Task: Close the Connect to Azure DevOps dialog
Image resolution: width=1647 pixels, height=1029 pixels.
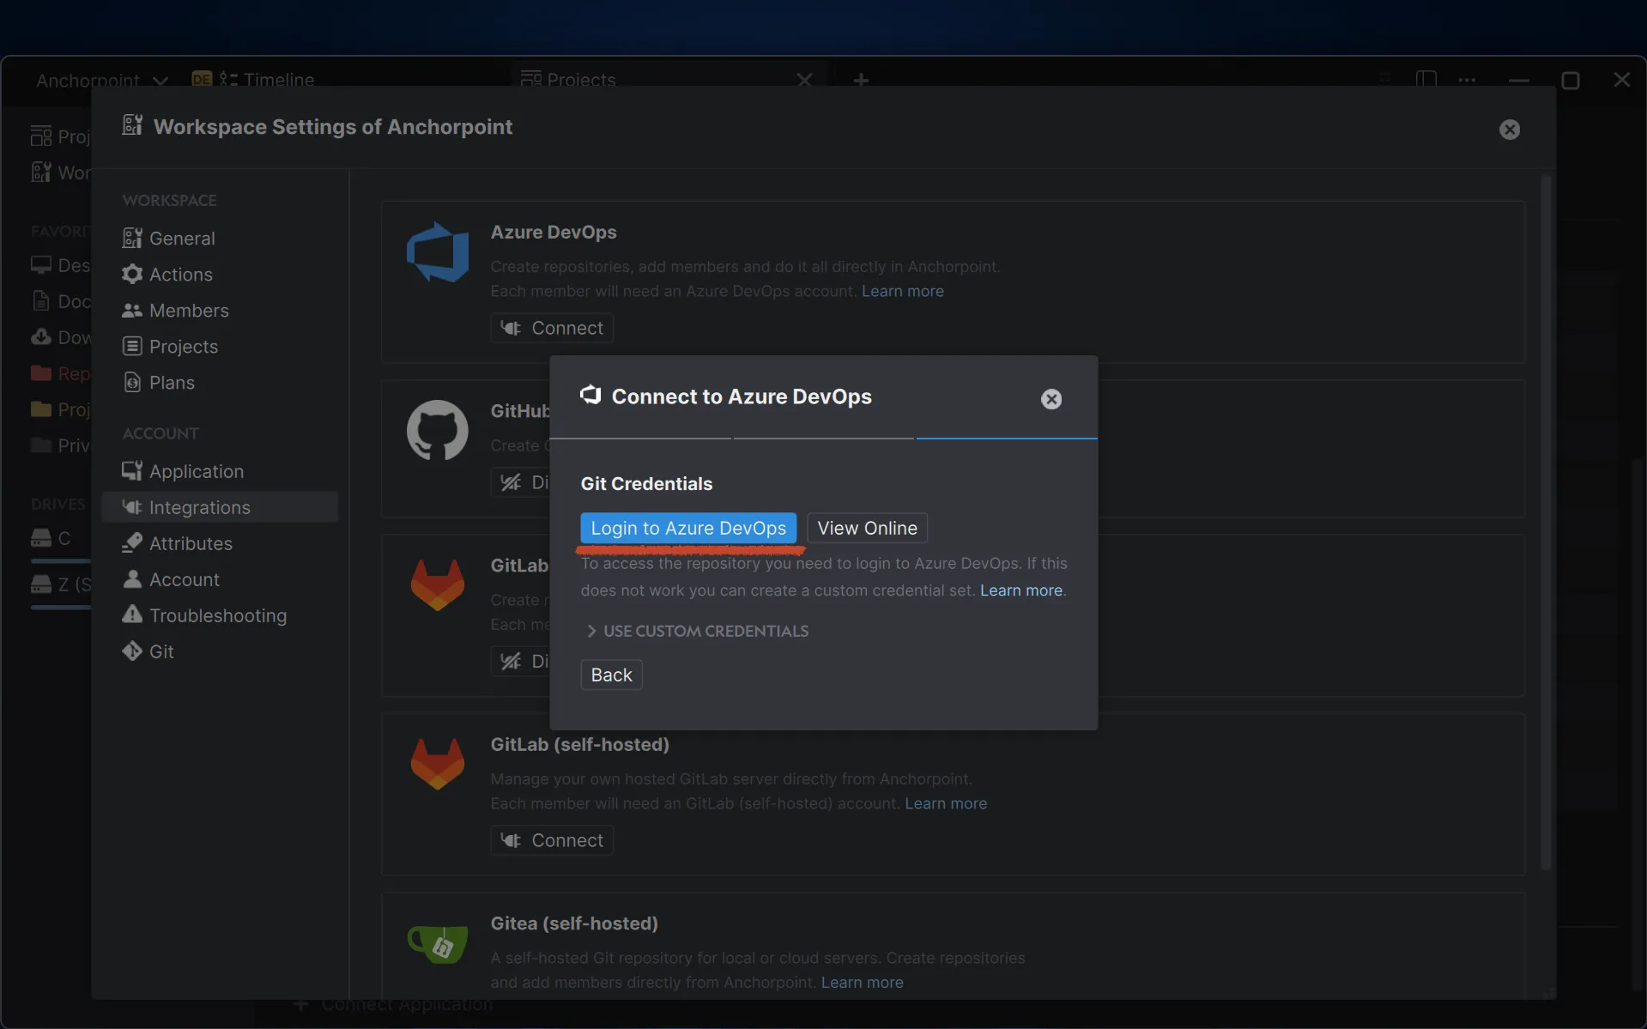Action: [1051, 399]
